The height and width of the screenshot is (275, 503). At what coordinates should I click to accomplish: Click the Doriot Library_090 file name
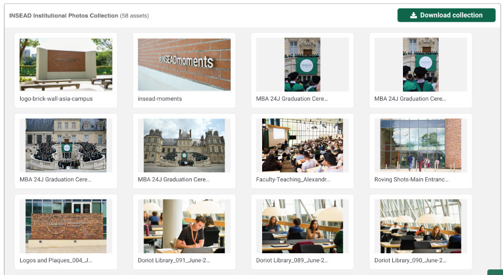pos(410,260)
